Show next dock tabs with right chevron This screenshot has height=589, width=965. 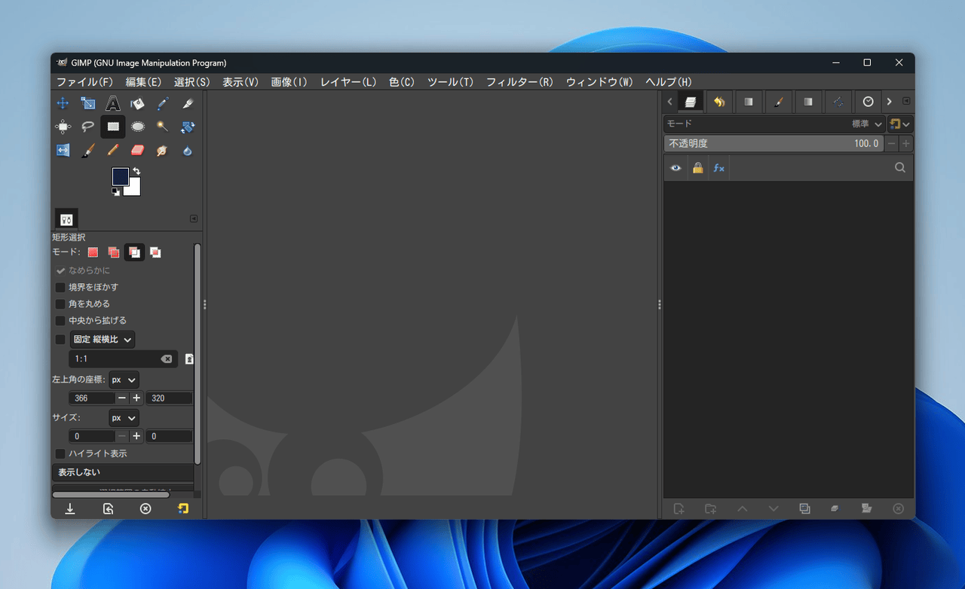(890, 102)
